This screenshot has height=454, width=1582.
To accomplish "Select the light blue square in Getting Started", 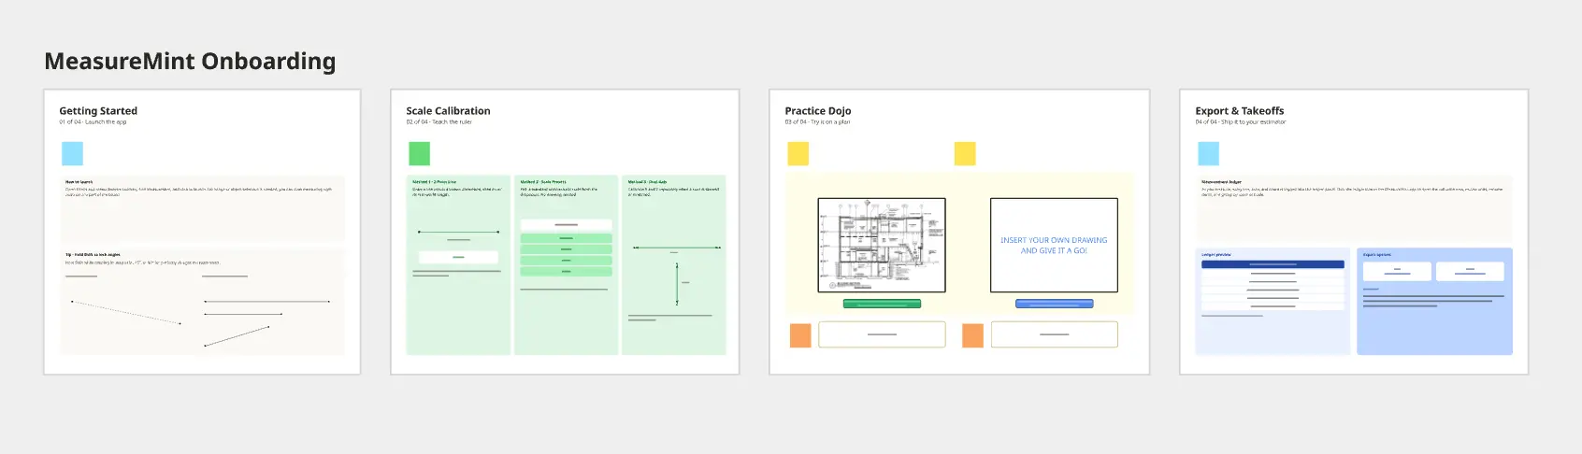I will pyautogui.click(x=72, y=153).
